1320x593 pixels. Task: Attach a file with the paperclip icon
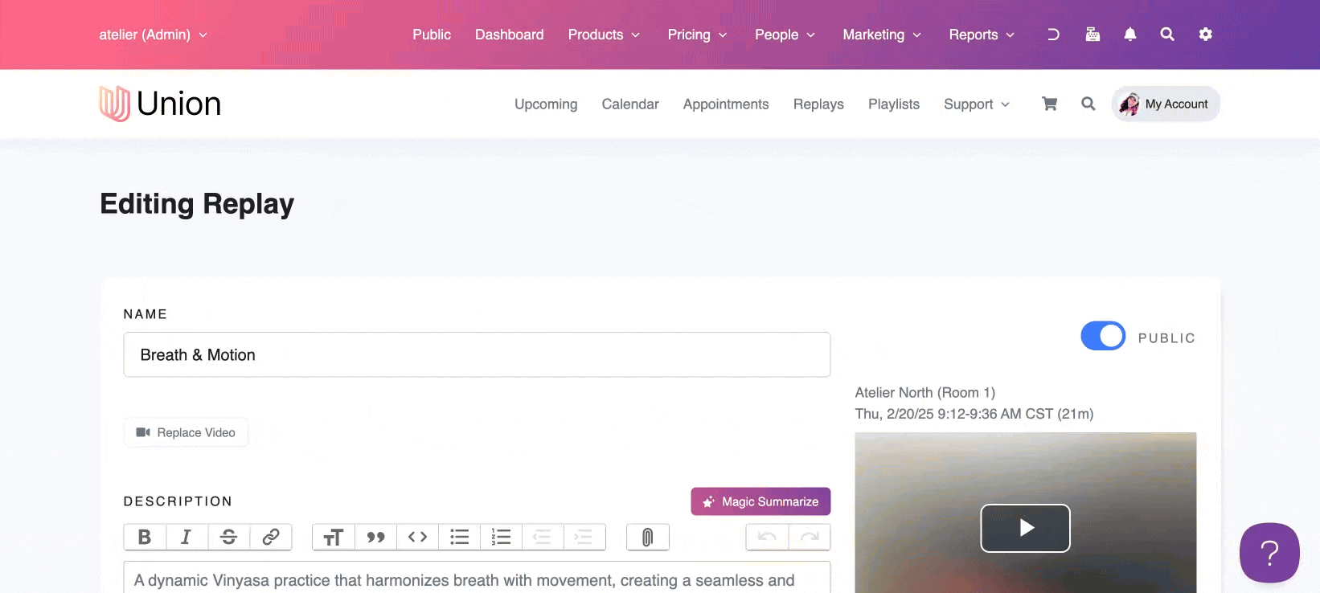click(x=647, y=537)
